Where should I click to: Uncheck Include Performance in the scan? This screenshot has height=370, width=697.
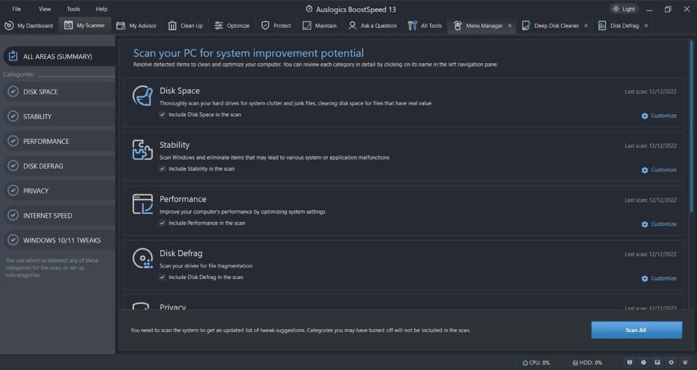[162, 223]
